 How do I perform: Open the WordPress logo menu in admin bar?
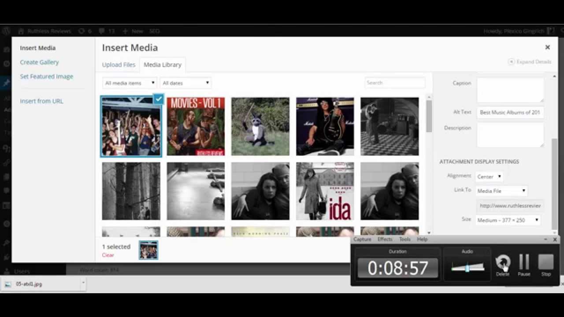tap(7, 31)
